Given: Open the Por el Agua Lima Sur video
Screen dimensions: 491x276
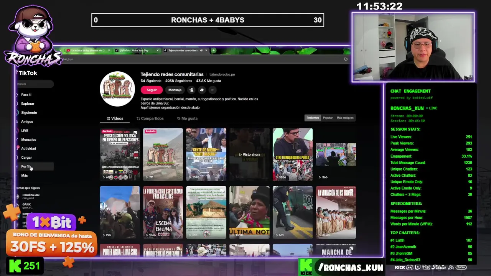Looking at the screenshot, I should click(x=120, y=250).
